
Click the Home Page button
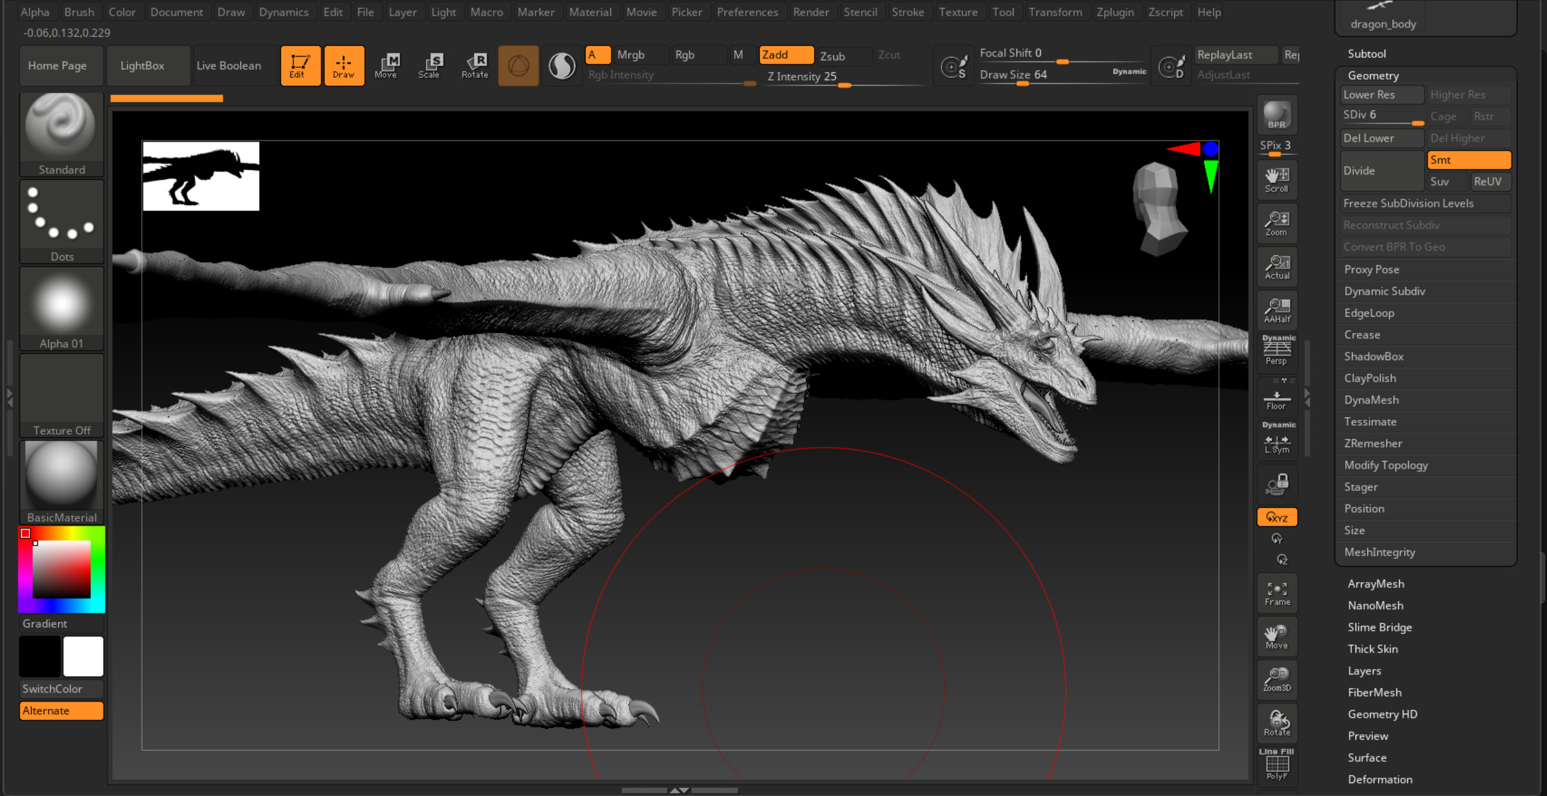[x=62, y=66]
